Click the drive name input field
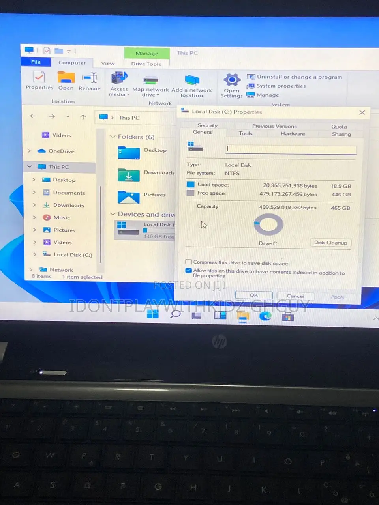Viewport: 379px width, 505px height. 291,150
